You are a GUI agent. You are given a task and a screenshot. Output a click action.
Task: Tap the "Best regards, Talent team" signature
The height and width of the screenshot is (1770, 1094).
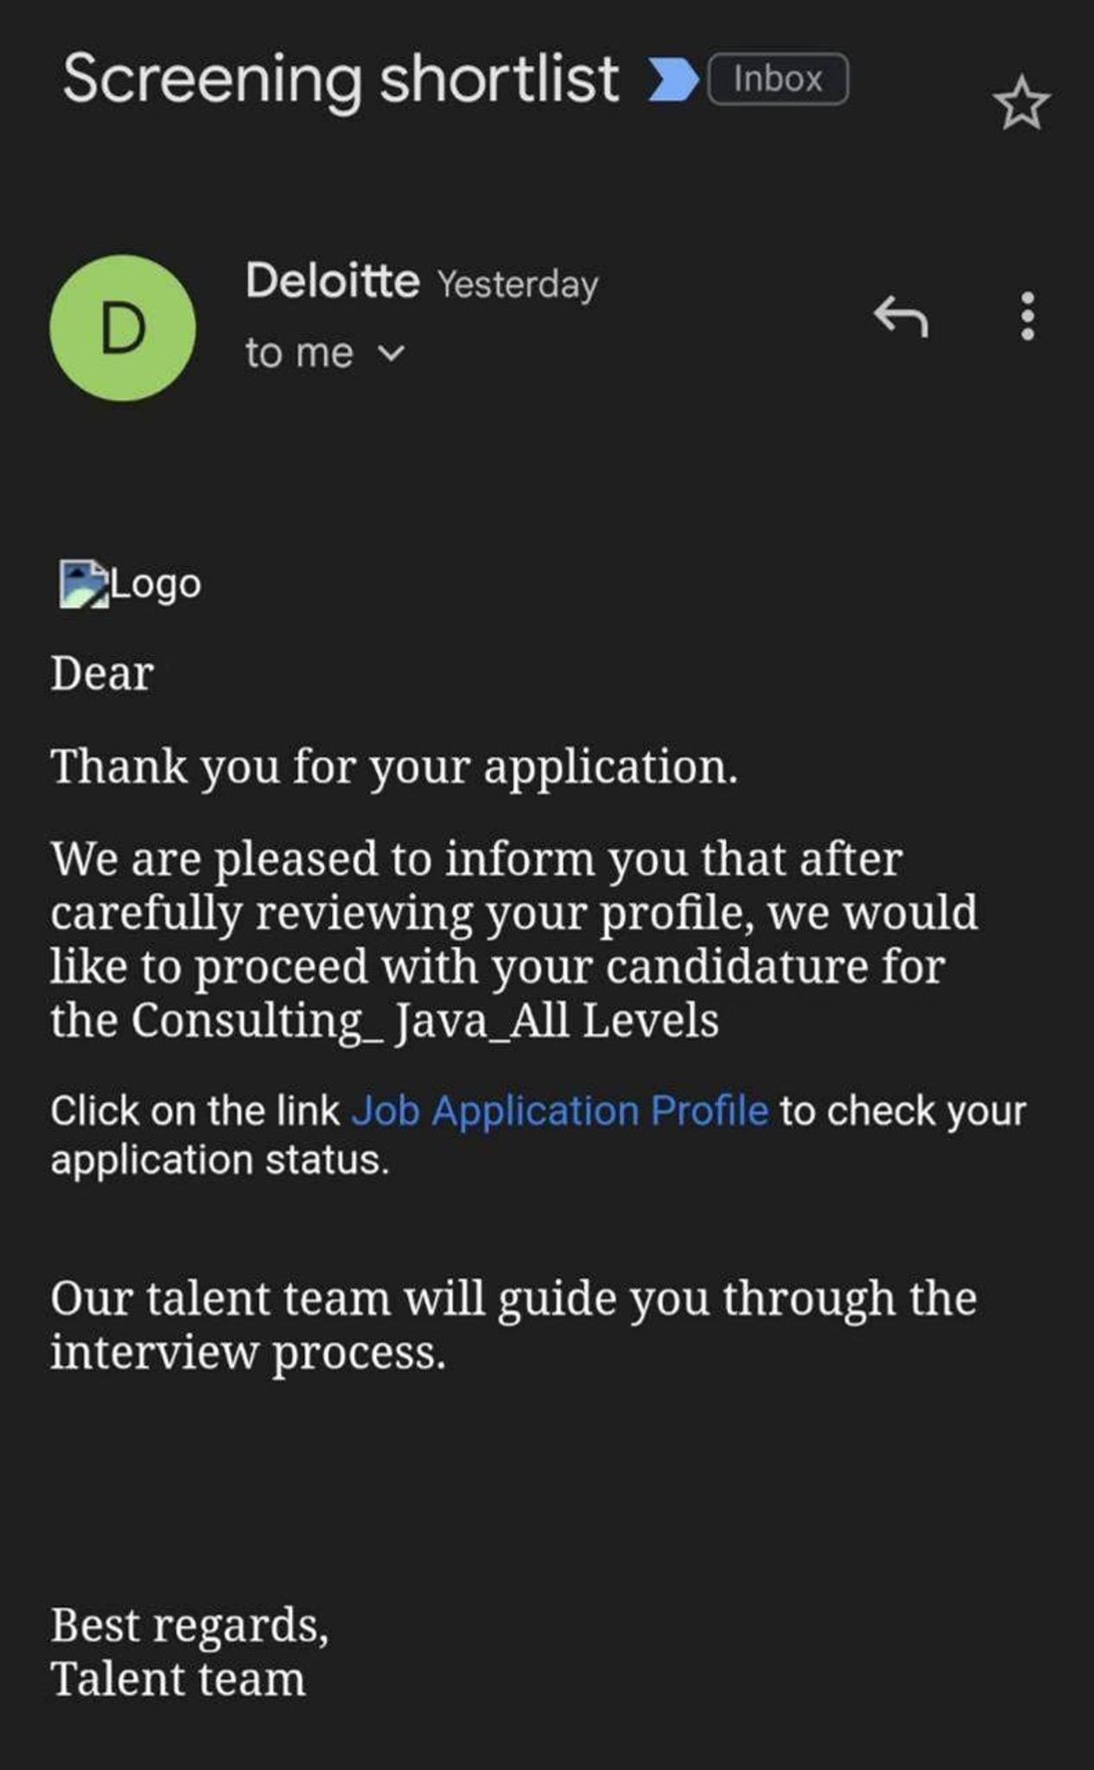coord(189,1652)
